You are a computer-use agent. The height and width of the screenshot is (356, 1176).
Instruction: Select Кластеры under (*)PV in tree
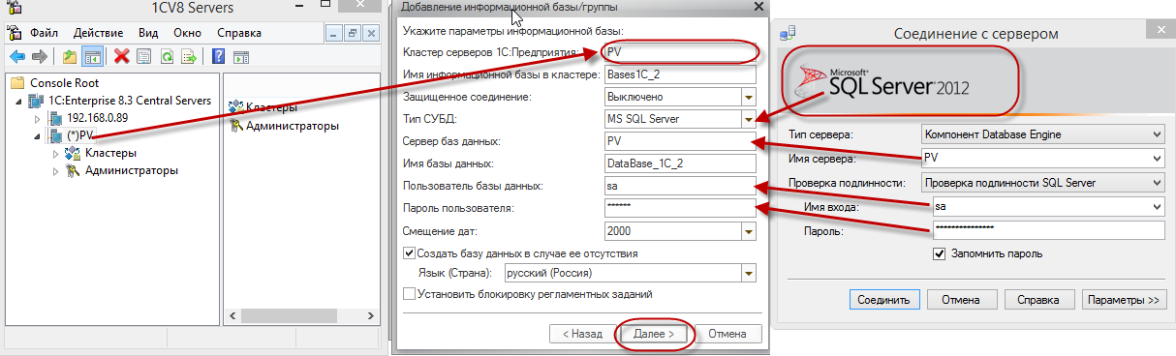pyautogui.click(x=110, y=153)
